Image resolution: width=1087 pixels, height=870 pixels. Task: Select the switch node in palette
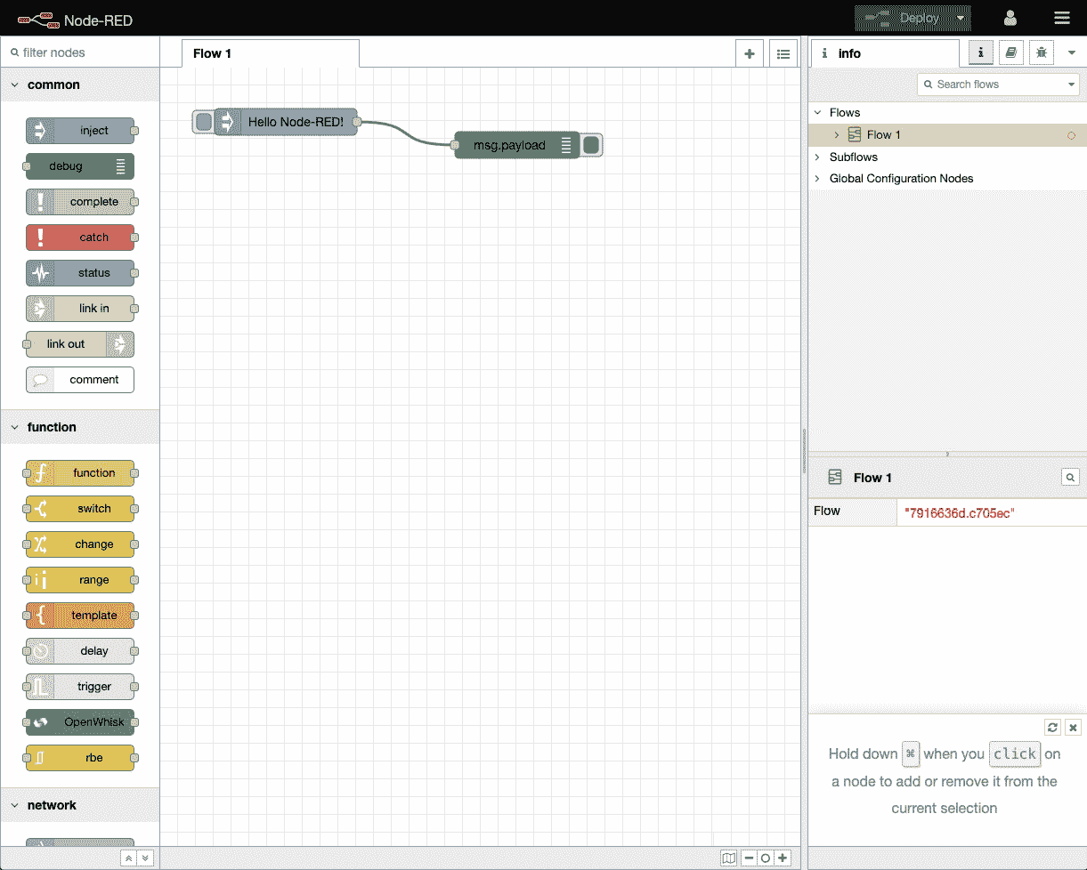80,509
